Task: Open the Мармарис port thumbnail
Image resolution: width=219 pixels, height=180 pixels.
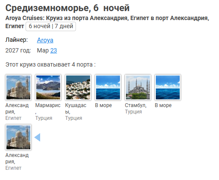Action: point(48,87)
